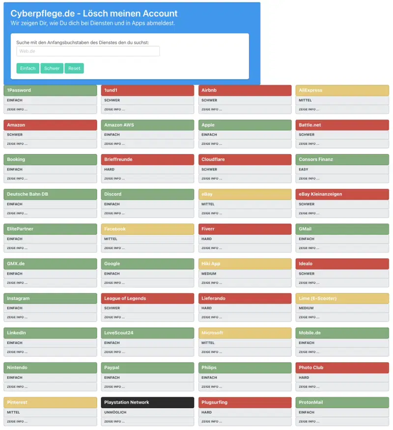Open Zeige Info for Battle.net

click(342, 144)
